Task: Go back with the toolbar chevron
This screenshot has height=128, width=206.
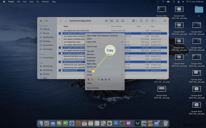Action: click(x=61, y=21)
